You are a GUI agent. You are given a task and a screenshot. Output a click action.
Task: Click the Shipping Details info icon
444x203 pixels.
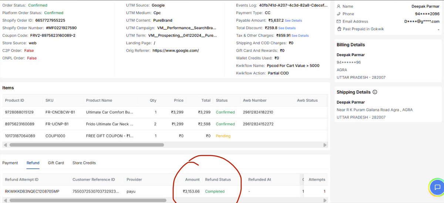(x=375, y=92)
